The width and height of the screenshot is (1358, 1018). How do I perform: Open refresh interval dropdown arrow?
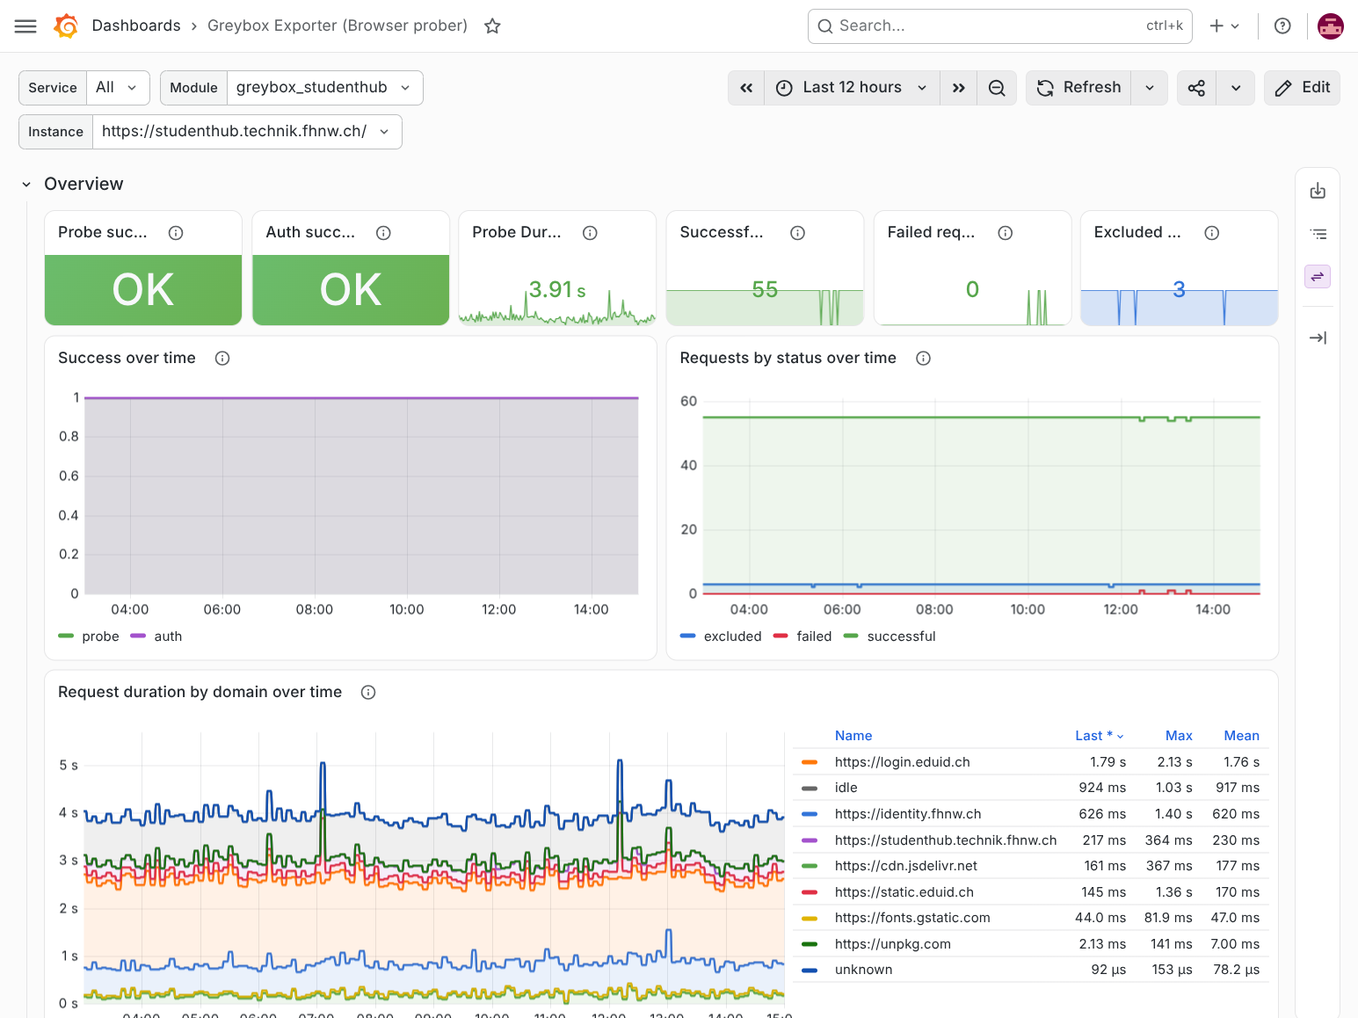1150,88
